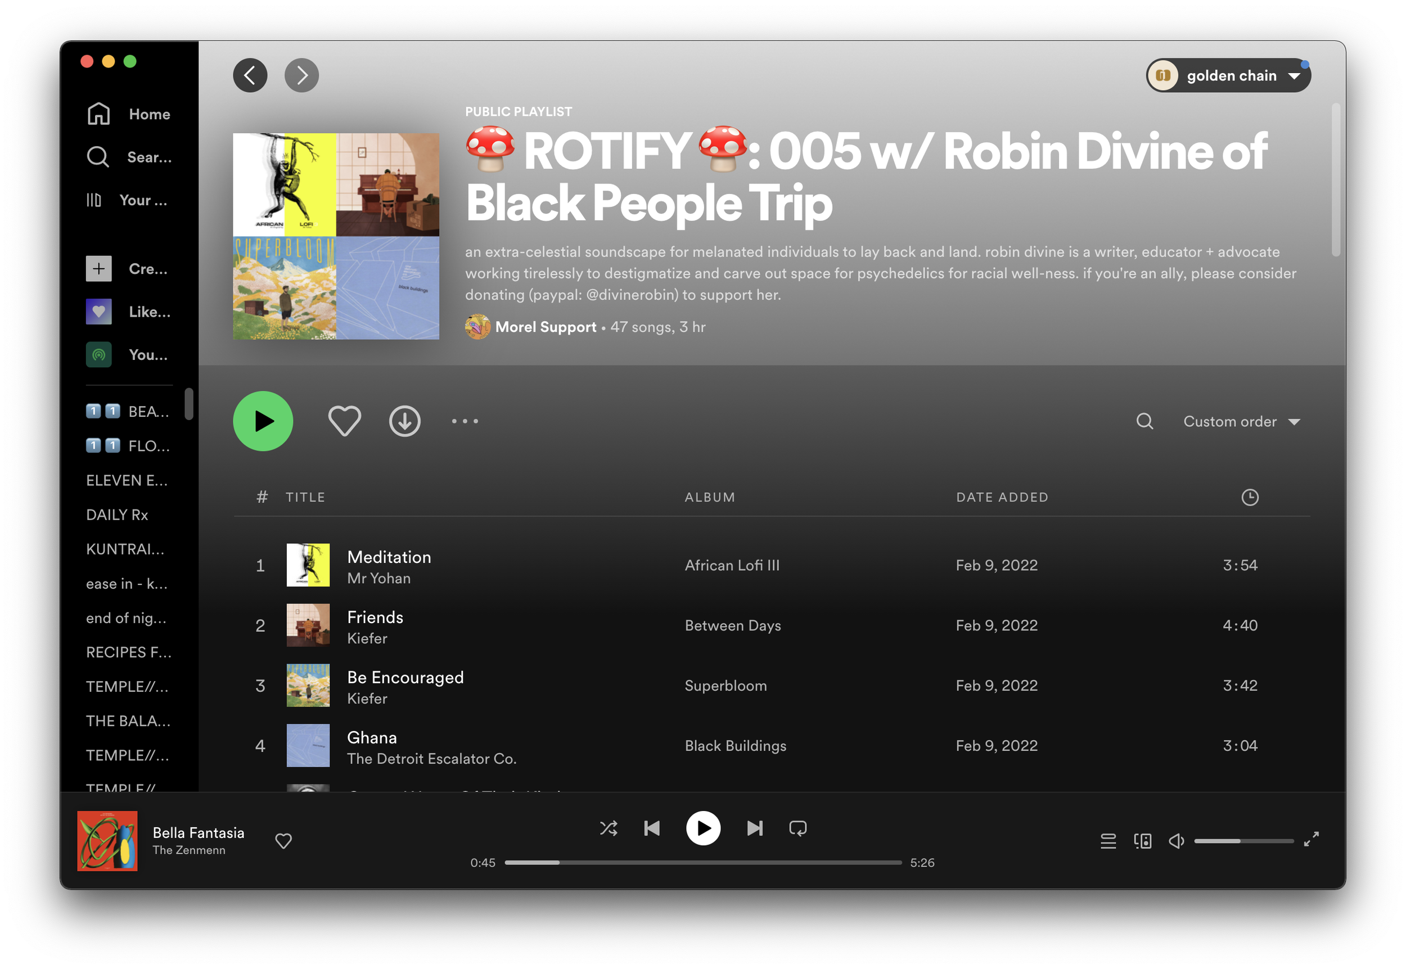Viewport: 1406px width, 969px height.
Task: Open the ease in - k... playlist
Action: click(x=127, y=583)
